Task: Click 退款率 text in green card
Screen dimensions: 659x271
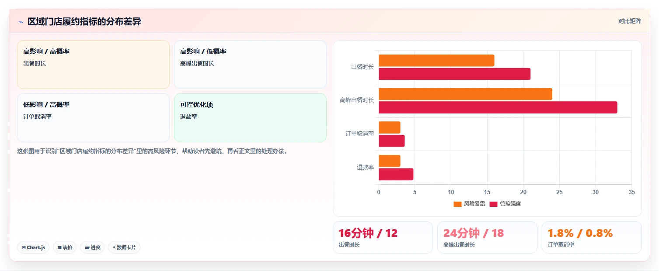Action: click(189, 117)
